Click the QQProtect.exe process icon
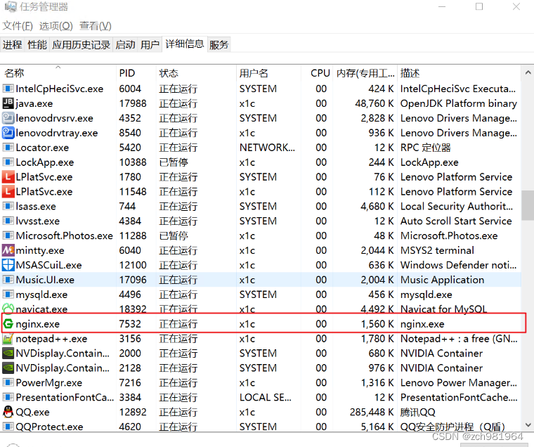Image resolution: width=534 pixels, height=447 pixels. 8,427
